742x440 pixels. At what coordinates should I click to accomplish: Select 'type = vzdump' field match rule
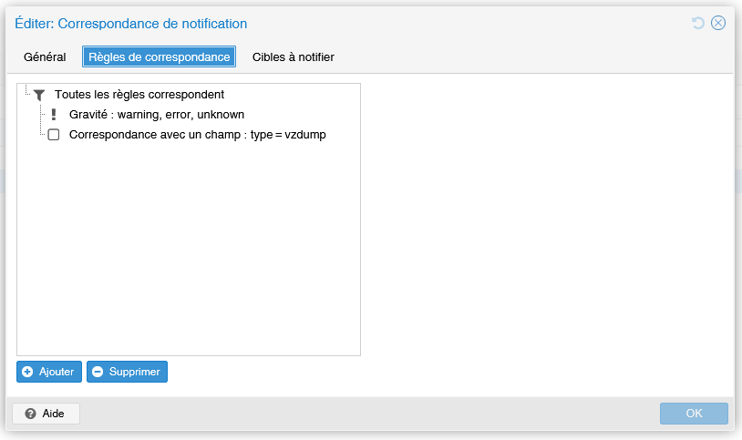pos(189,135)
